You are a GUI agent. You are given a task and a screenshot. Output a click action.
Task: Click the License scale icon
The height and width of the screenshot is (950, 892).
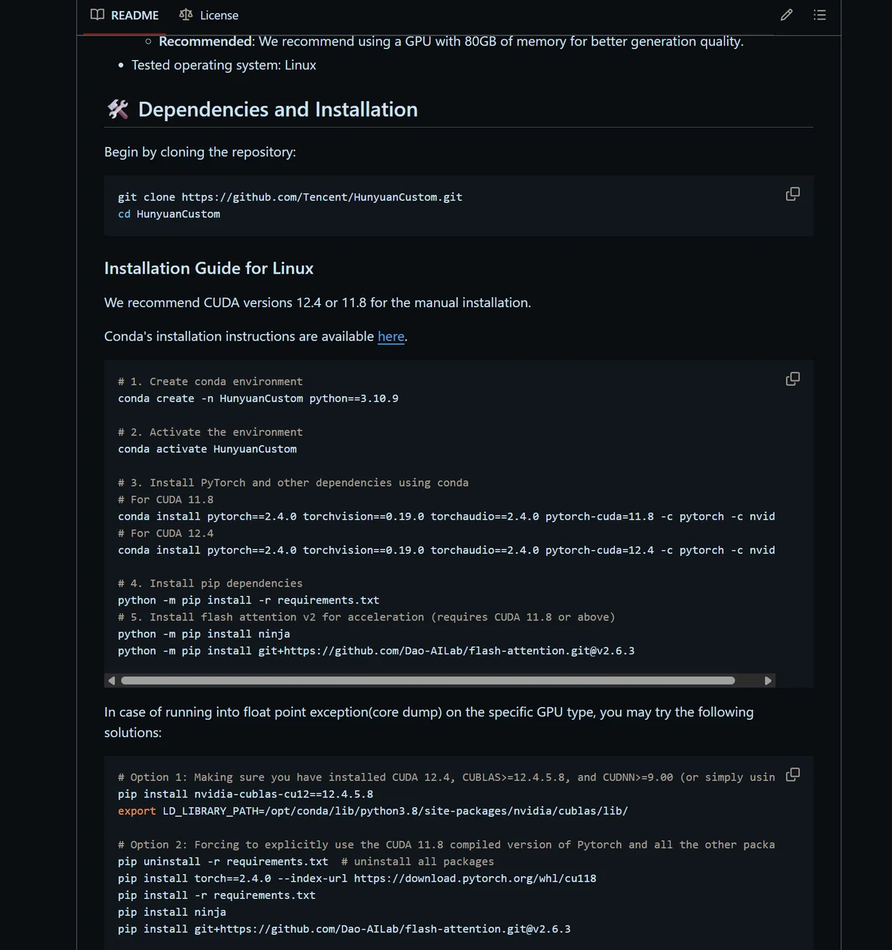pos(186,15)
